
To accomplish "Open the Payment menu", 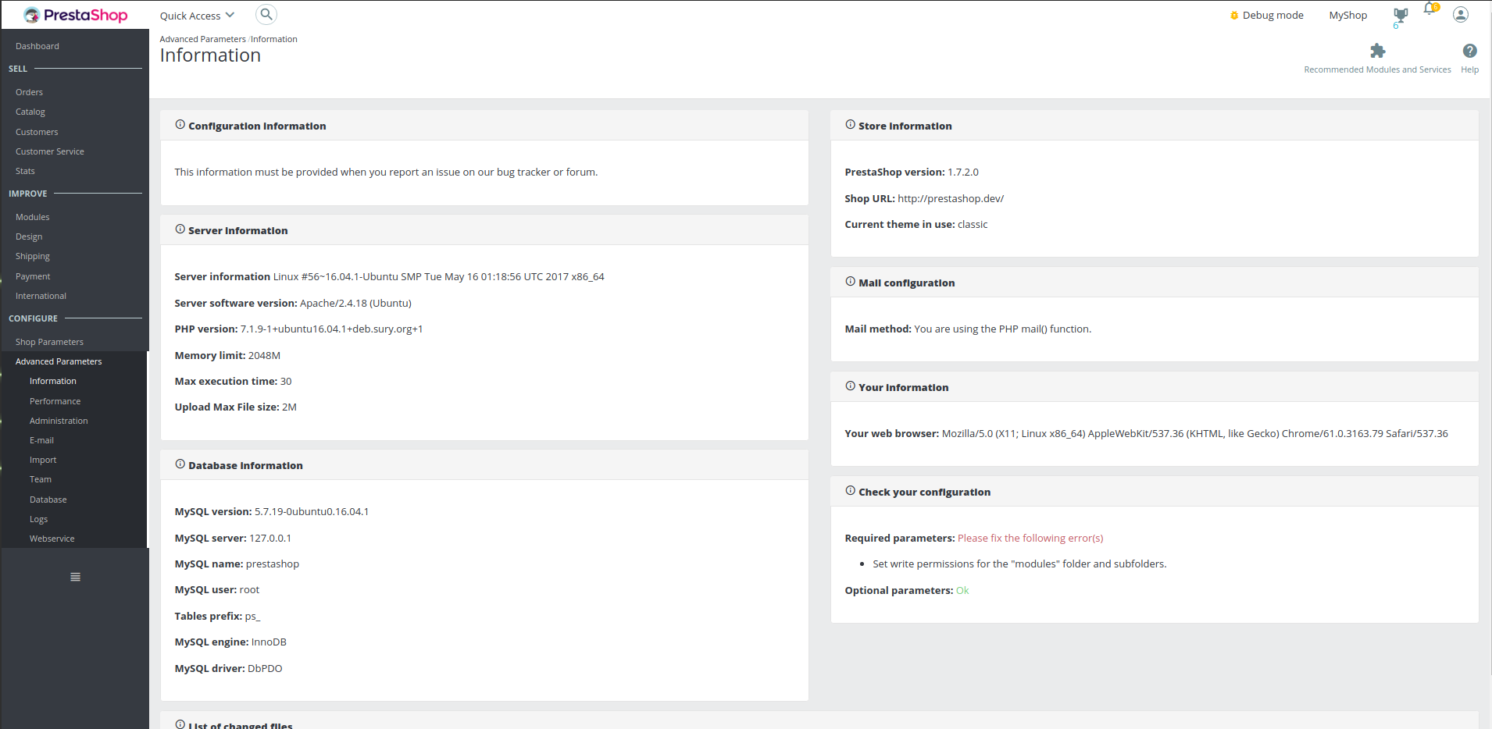I will point(33,276).
